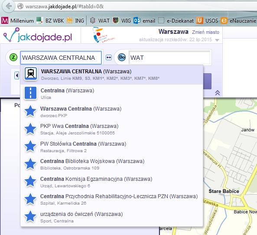Open the email bookmark with Outlook icon

(x=144, y=21)
